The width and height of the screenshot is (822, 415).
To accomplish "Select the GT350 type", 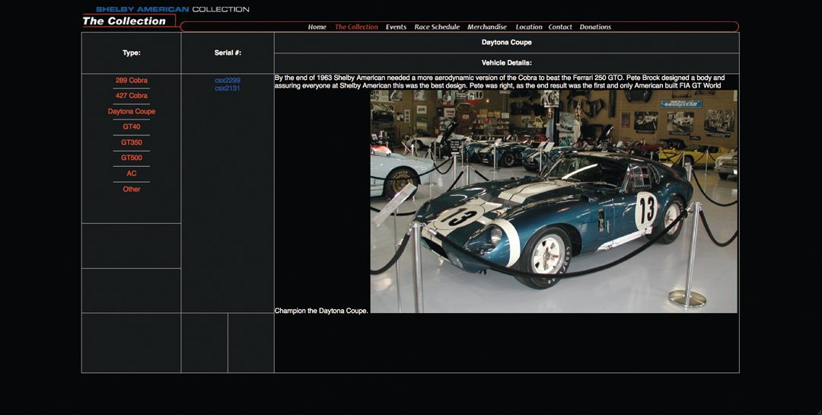I will tap(132, 142).
